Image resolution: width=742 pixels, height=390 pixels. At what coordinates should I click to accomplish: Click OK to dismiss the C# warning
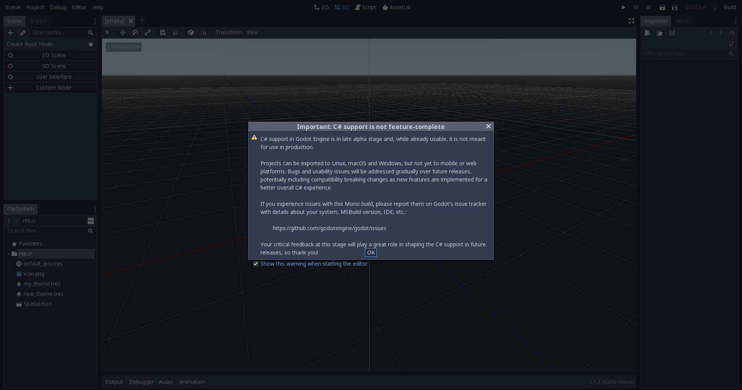tap(370, 253)
